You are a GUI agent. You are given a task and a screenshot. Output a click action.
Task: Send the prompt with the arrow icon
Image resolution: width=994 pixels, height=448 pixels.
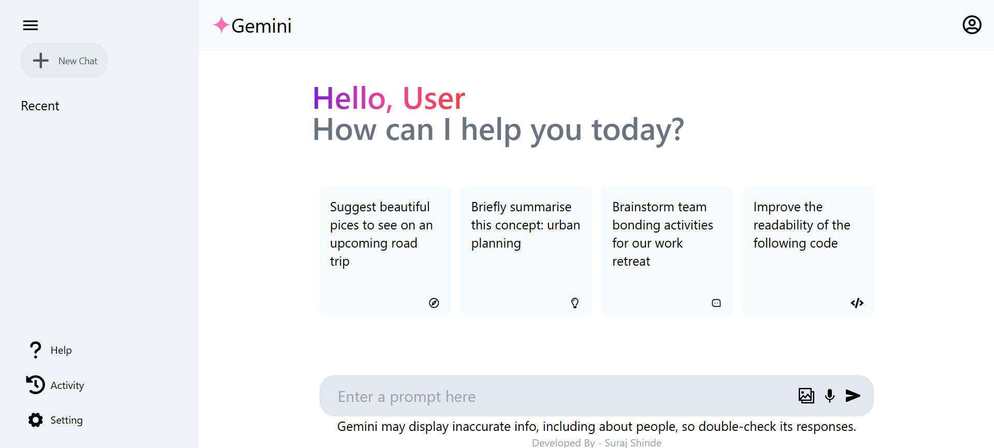853,396
